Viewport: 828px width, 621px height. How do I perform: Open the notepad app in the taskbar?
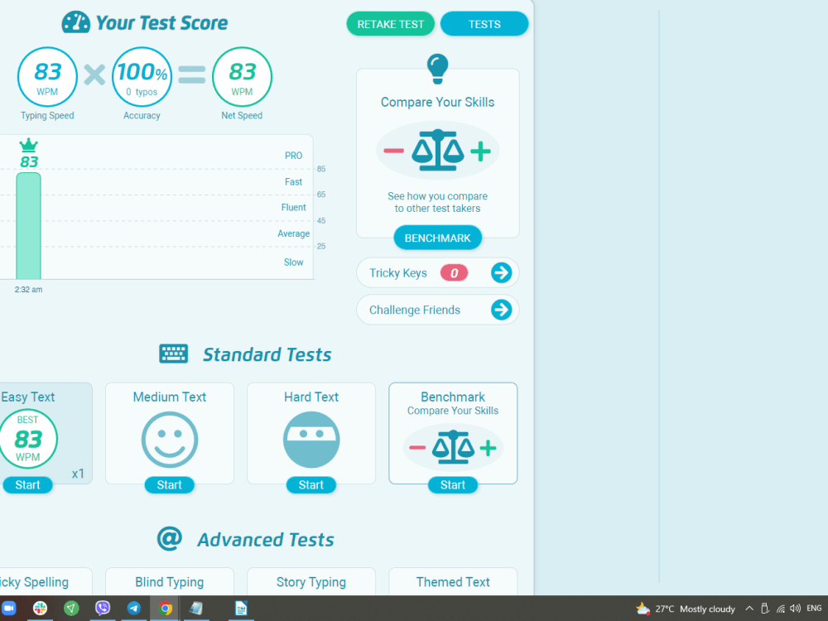click(x=196, y=609)
